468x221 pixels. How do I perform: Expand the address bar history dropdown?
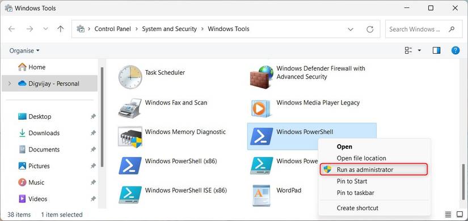(351, 29)
